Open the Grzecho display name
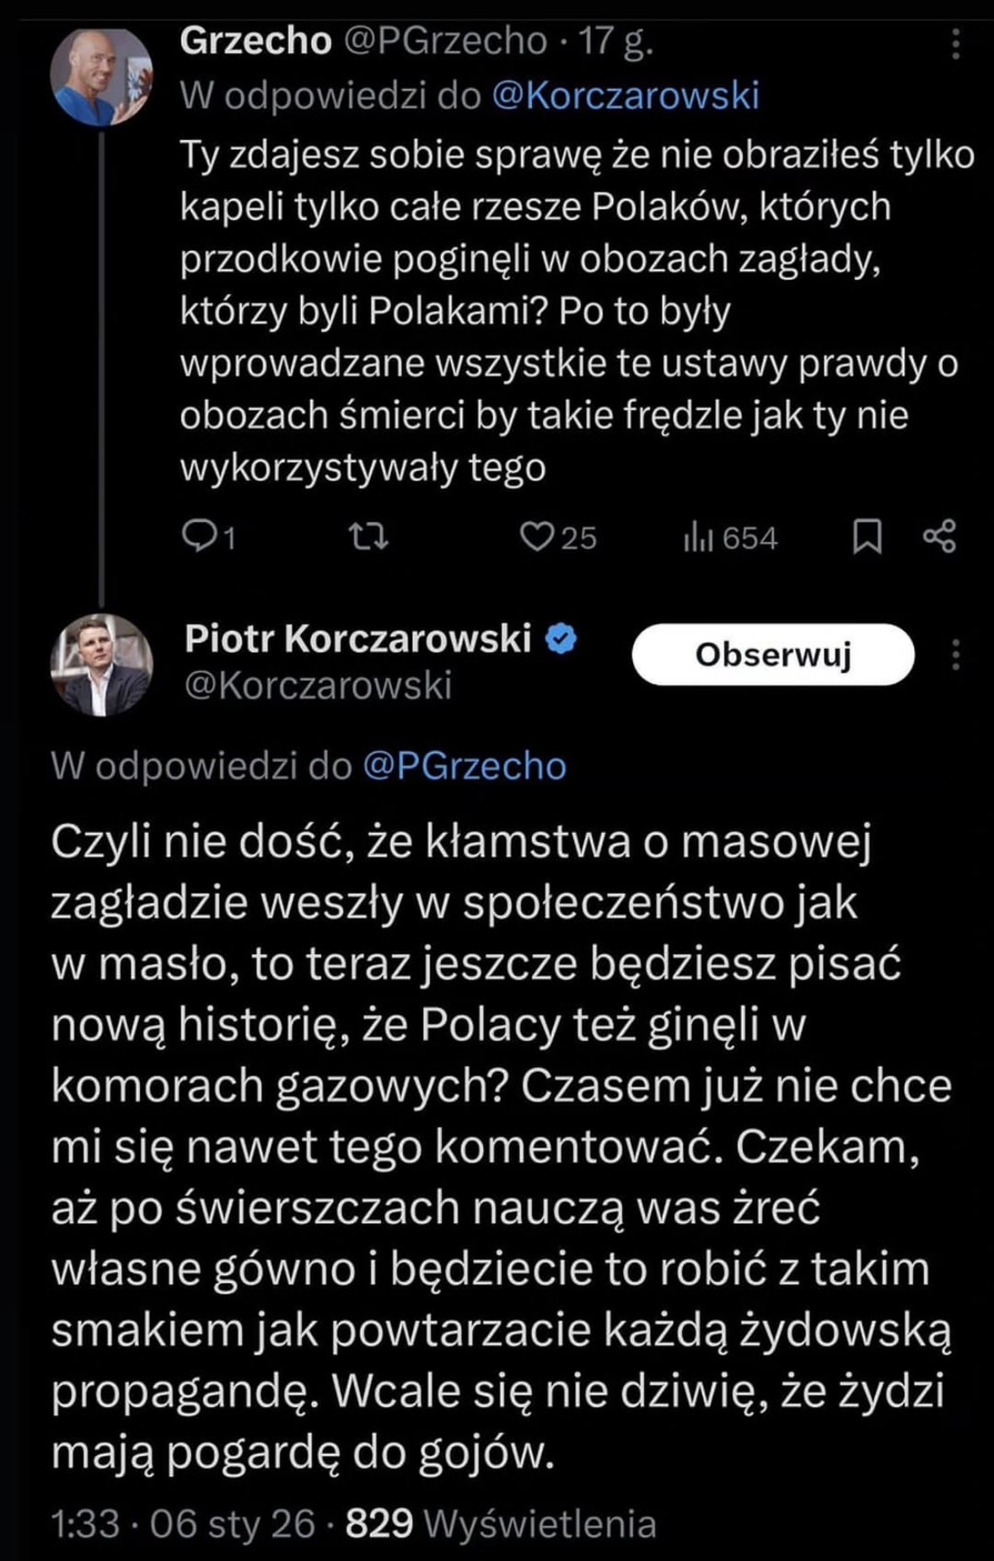Image resolution: width=994 pixels, height=1561 pixels. [x=255, y=41]
